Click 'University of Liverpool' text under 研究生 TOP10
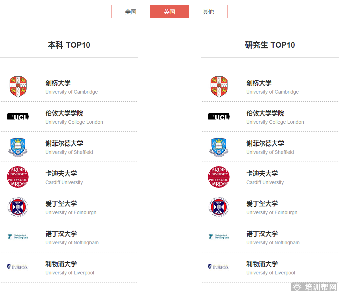Viewport: 339px width, 293px height. pos(271,273)
